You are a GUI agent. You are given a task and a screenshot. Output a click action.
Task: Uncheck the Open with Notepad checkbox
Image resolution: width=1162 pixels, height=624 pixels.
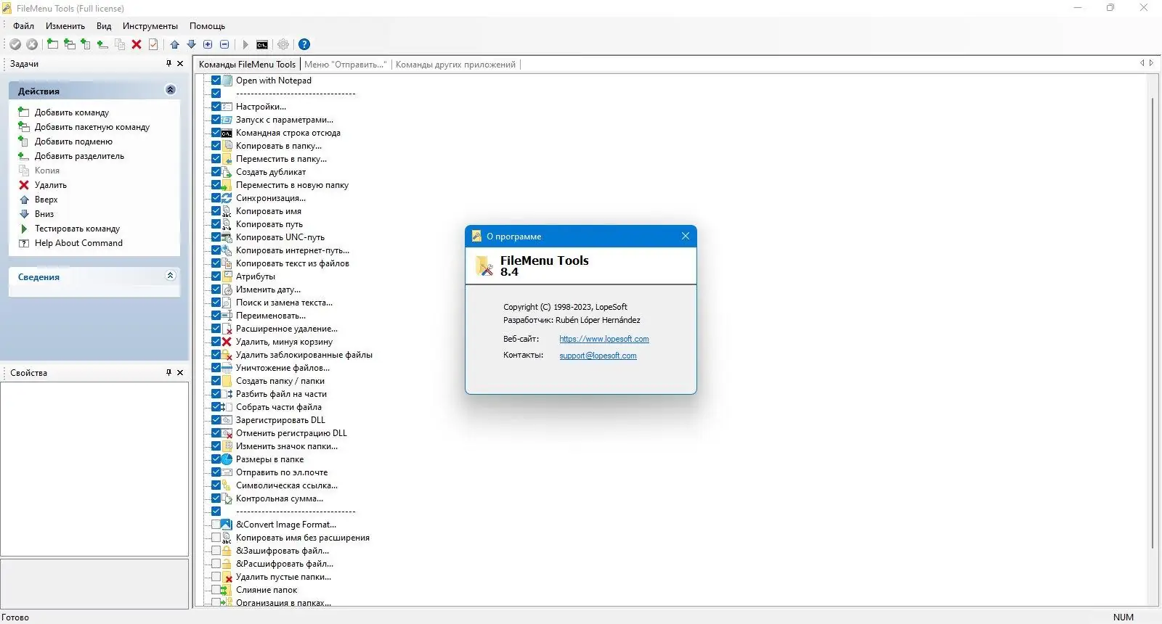(x=216, y=81)
